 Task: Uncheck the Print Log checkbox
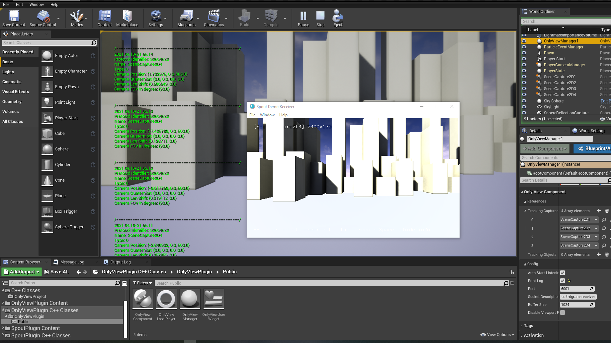point(563,281)
